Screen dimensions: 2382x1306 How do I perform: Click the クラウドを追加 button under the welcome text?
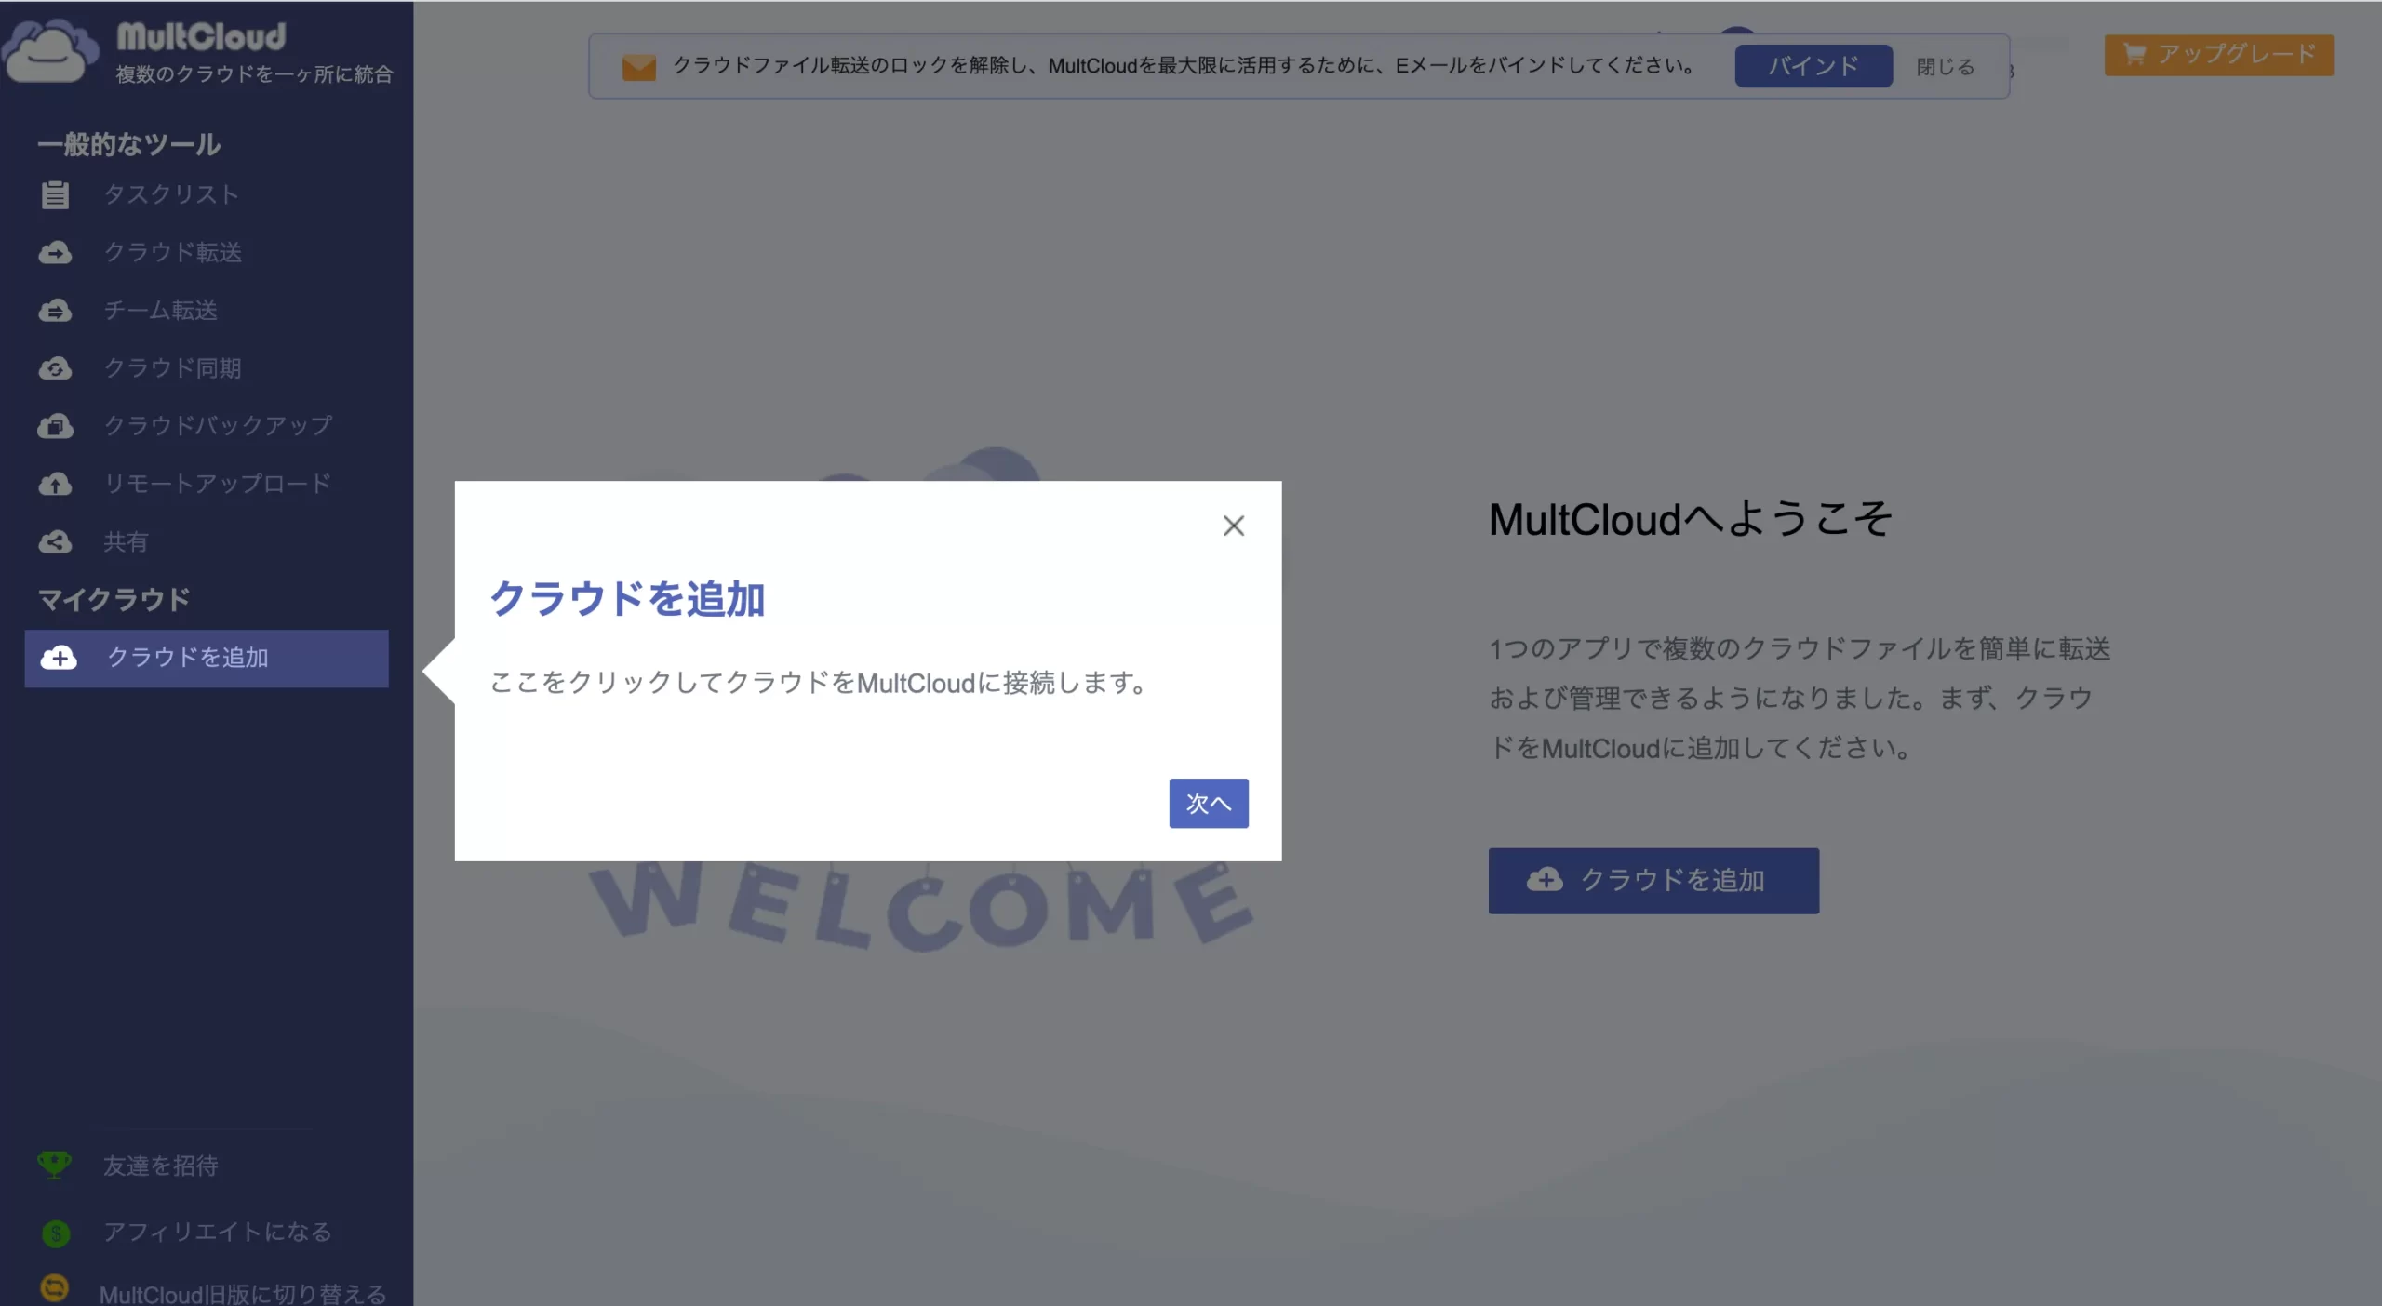[1653, 880]
